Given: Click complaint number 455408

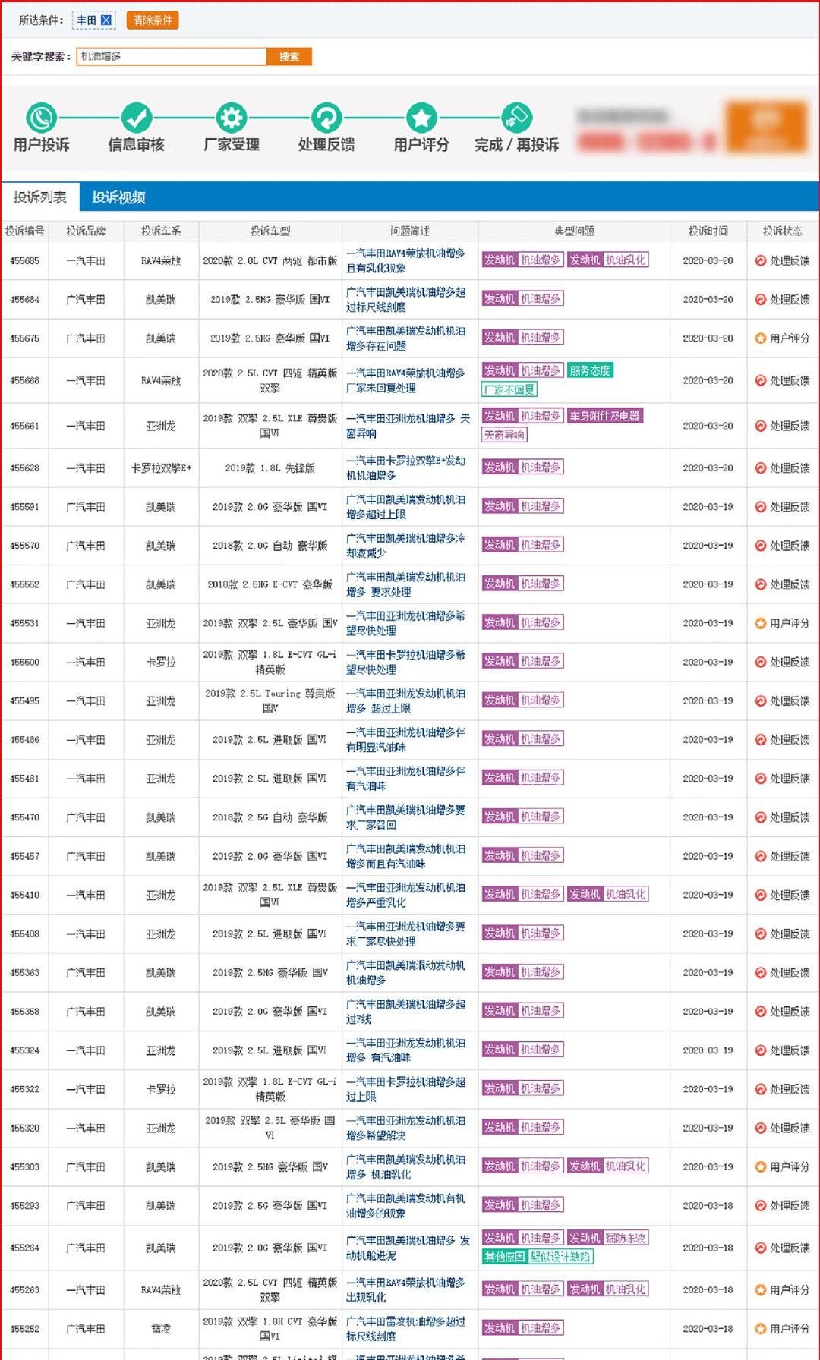Looking at the screenshot, I should (25, 933).
